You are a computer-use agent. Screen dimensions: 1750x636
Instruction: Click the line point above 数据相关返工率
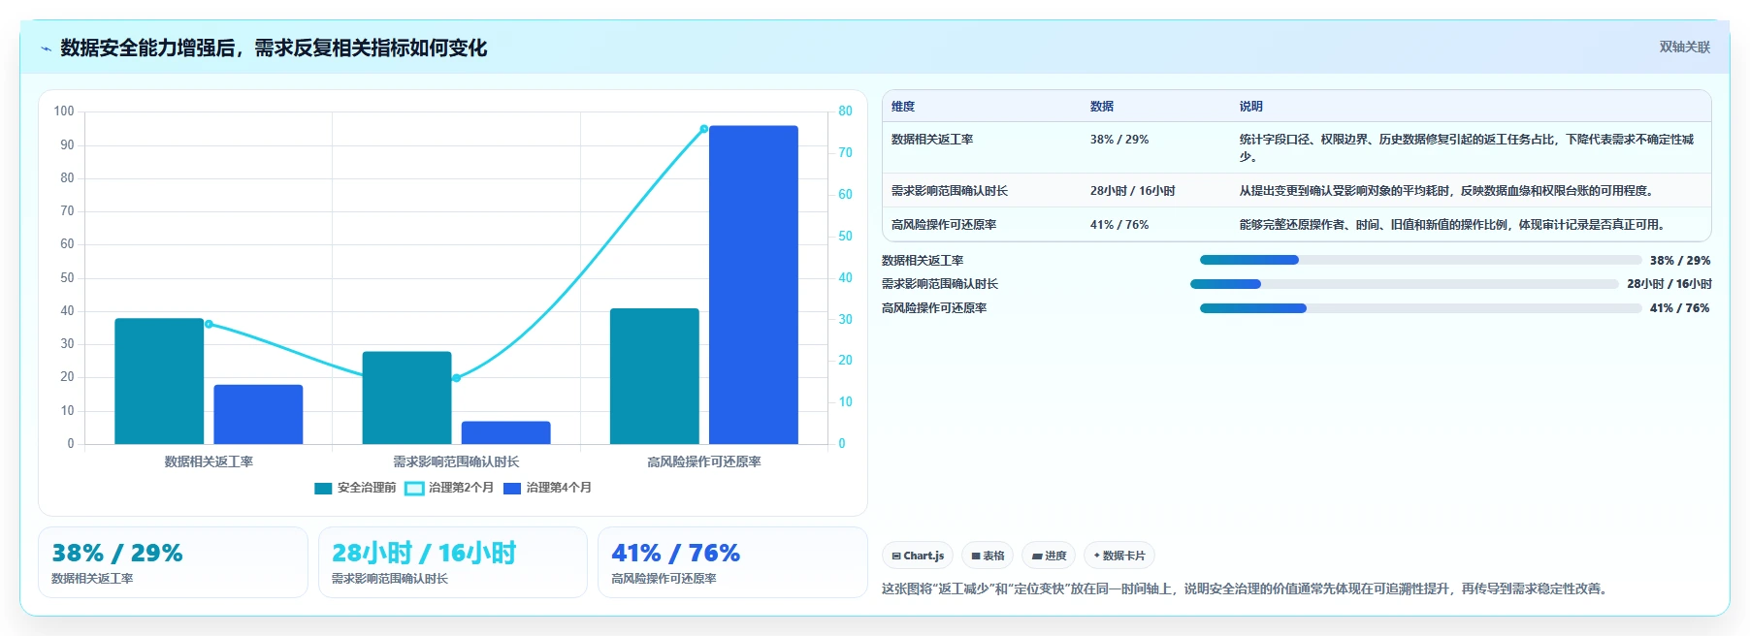(209, 324)
